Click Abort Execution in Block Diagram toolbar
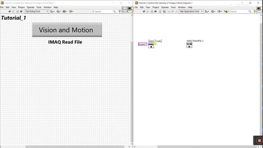 (x=152, y=12)
